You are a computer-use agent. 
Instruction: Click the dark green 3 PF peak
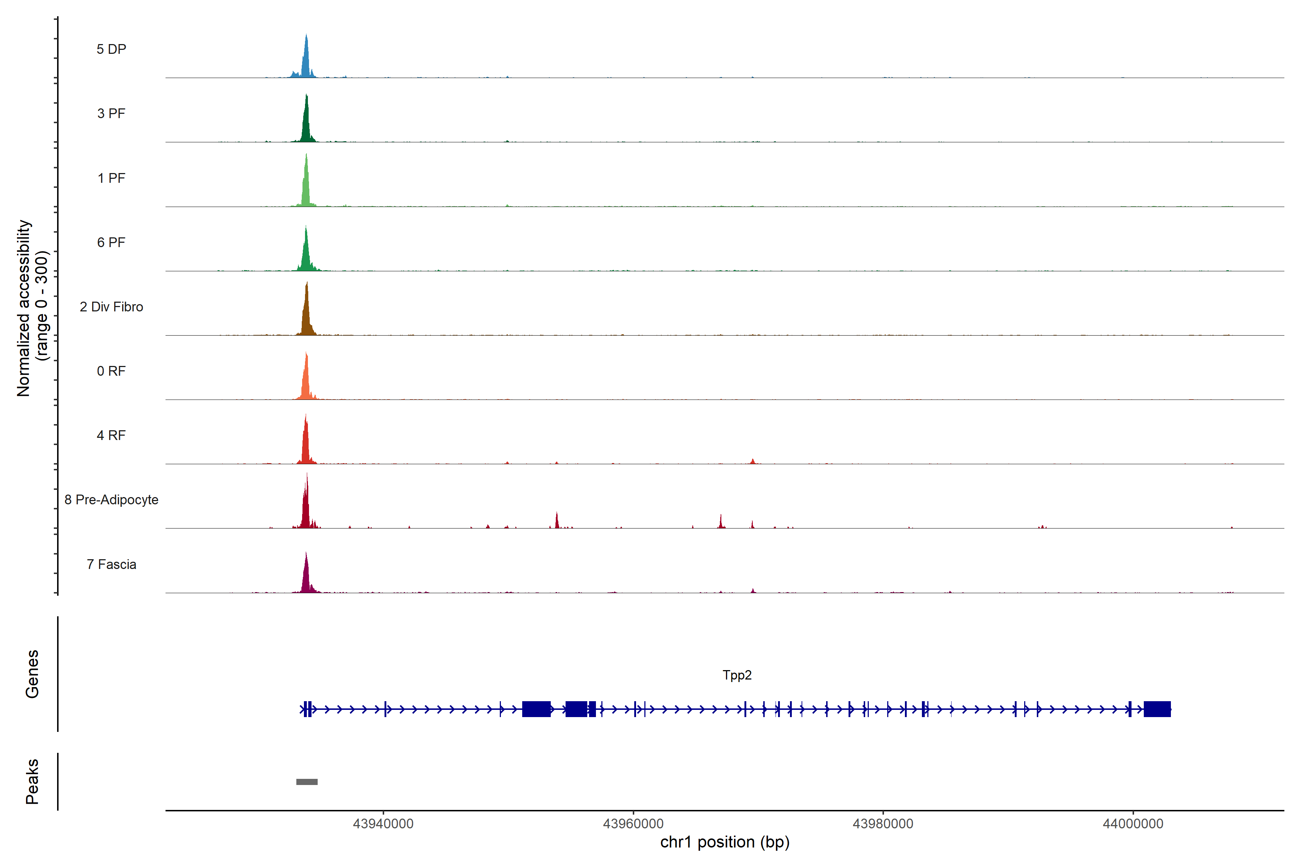tap(306, 124)
